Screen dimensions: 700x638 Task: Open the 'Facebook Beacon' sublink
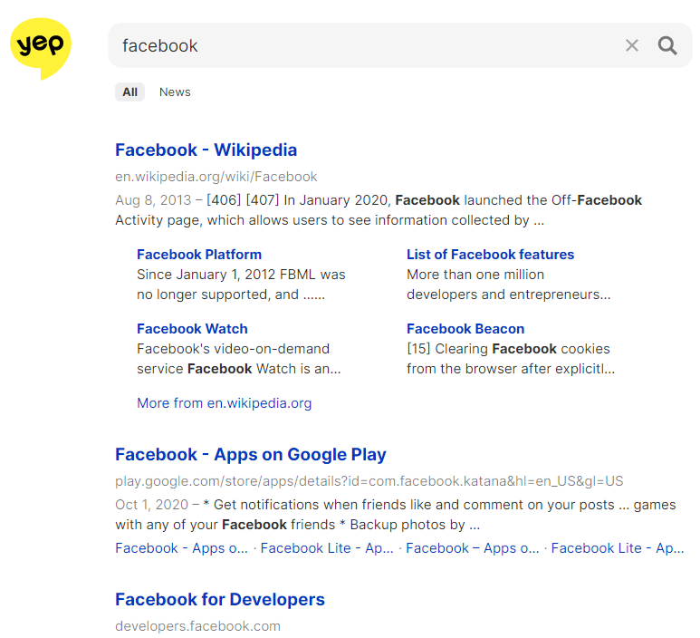465,328
